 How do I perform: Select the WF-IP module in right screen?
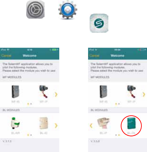[x=131, y=94]
